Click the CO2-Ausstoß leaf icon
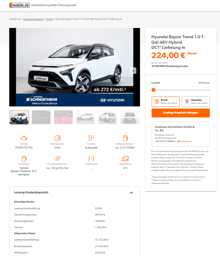220x256 pixels. click(x=58, y=158)
